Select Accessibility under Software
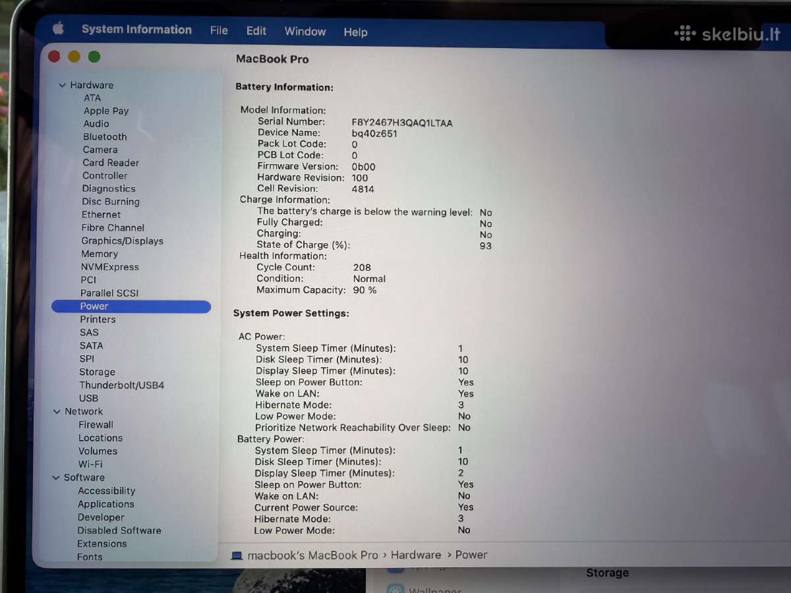The height and width of the screenshot is (593, 791). (x=107, y=491)
